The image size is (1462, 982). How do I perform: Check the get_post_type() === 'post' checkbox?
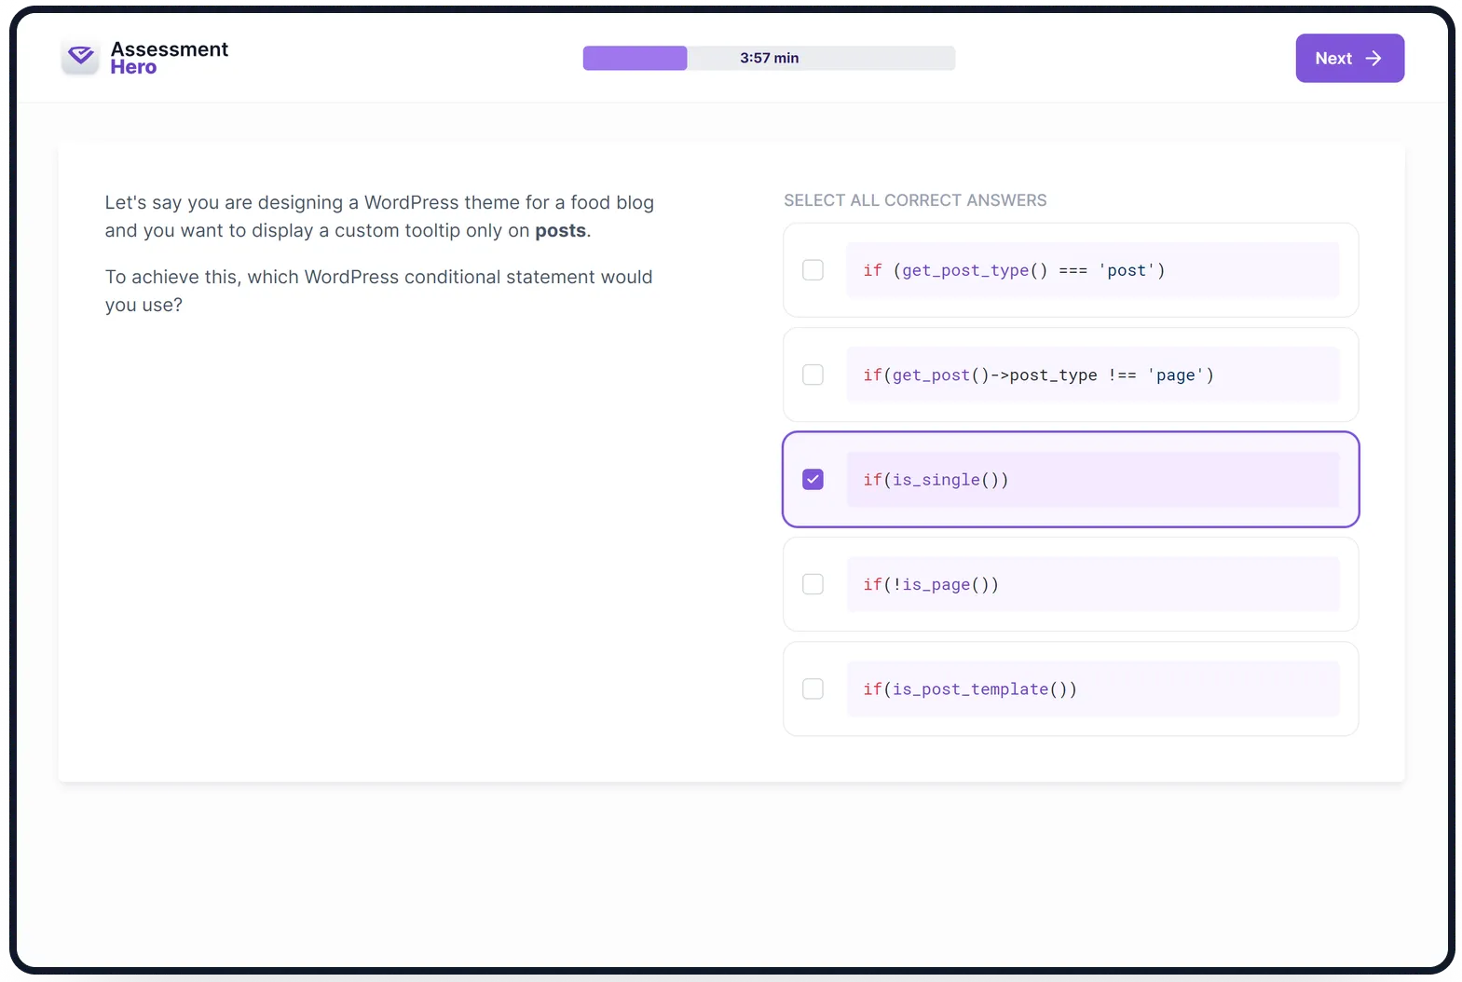point(813,270)
